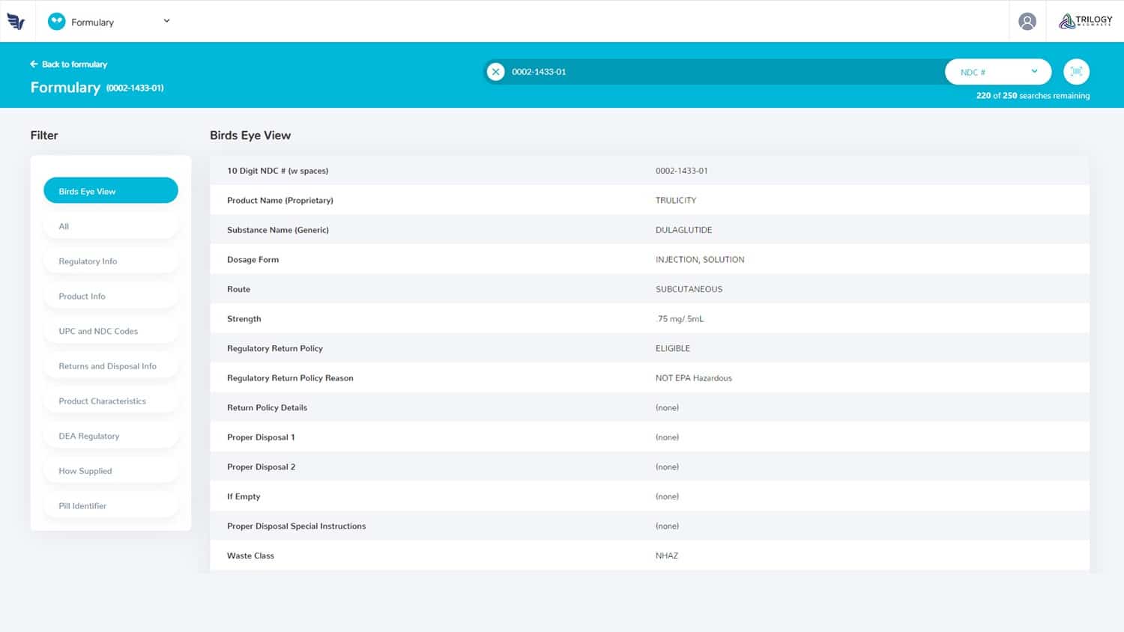
Task: Click the .75 mg/.5mL strength value
Action: click(x=680, y=319)
